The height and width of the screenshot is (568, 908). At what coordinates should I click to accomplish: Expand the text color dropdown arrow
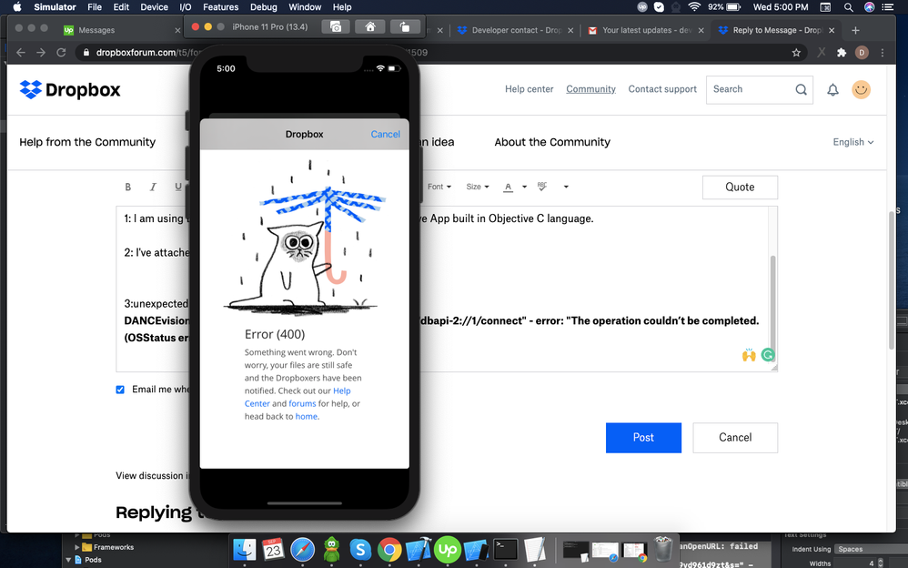click(x=524, y=187)
